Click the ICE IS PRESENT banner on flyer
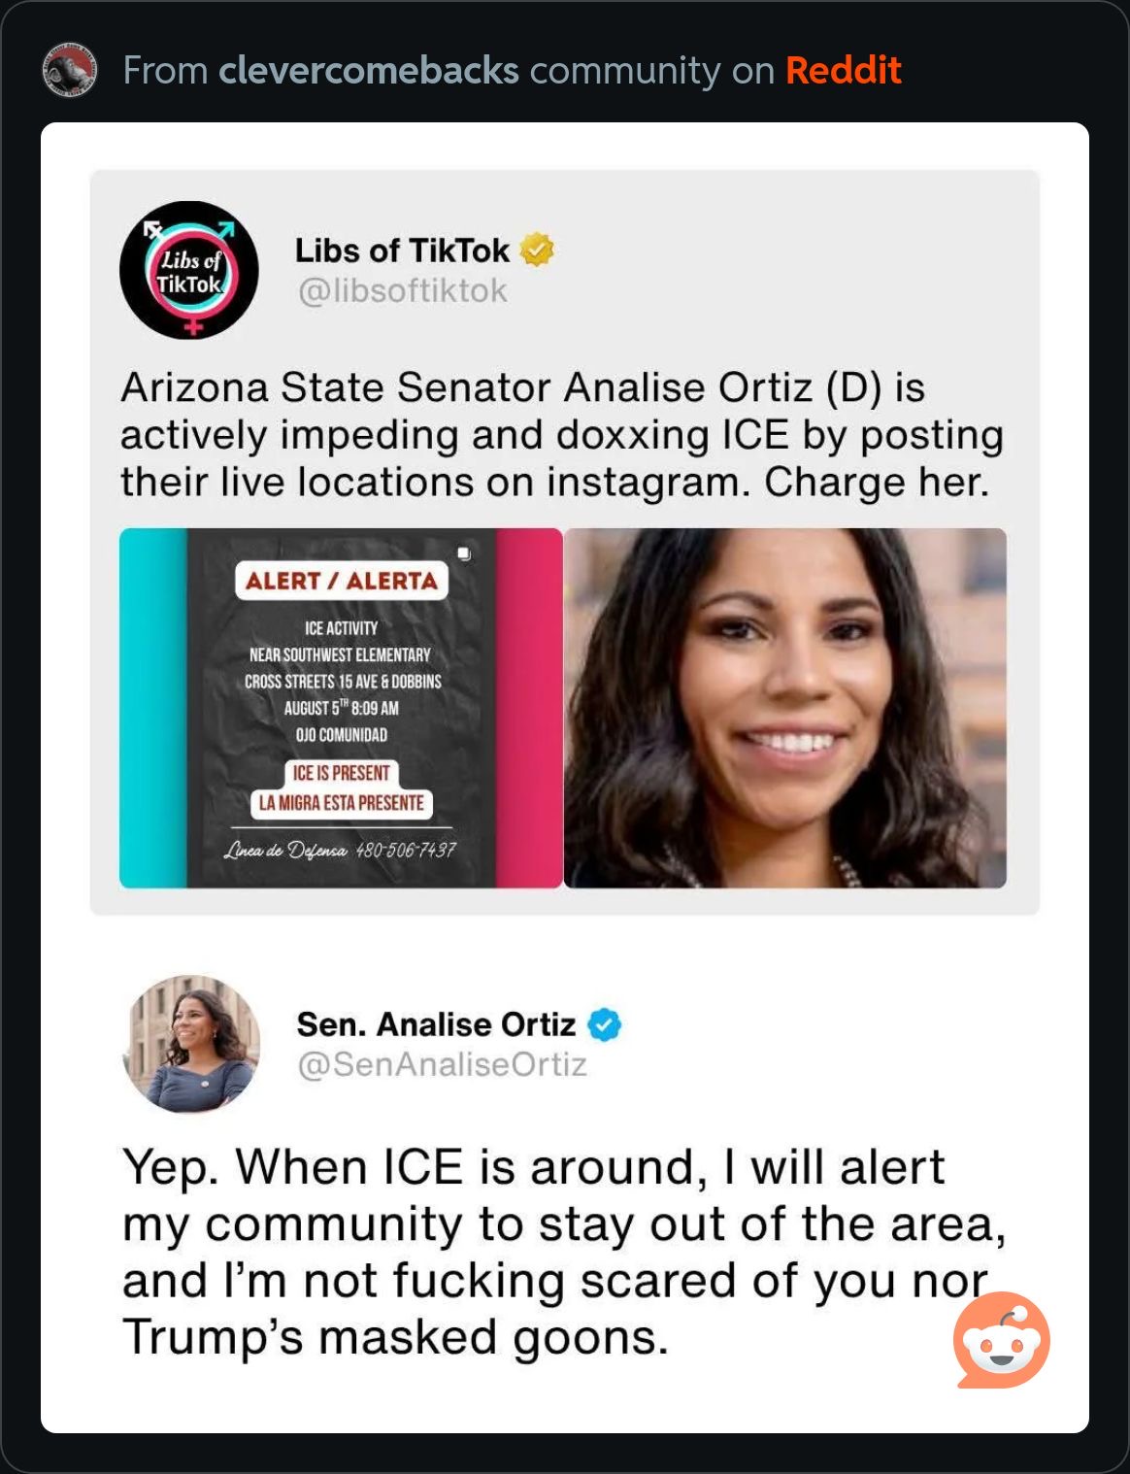Viewport: 1130px width, 1474px height. (x=342, y=773)
